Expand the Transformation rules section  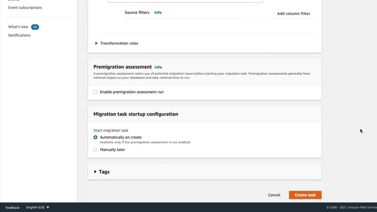(x=119, y=43)
